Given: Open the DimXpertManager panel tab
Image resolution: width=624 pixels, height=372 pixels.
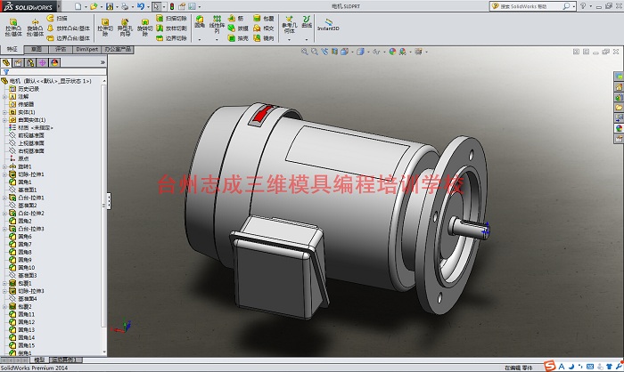Looking at the screenshot, I should coord(42,62).
